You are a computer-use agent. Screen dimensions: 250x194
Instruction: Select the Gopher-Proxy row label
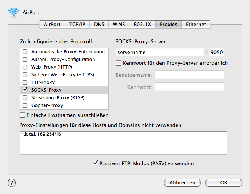pos(47,105)
